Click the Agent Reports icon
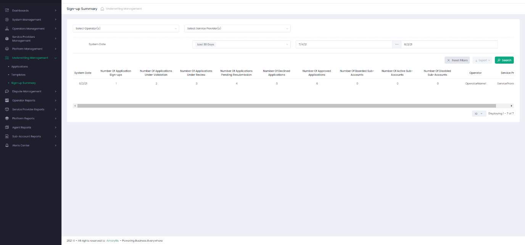525x245 pixels. 7,128
